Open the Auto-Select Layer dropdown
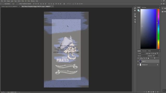This screenshot has height=93, width=166. click(x=14, y=4)
